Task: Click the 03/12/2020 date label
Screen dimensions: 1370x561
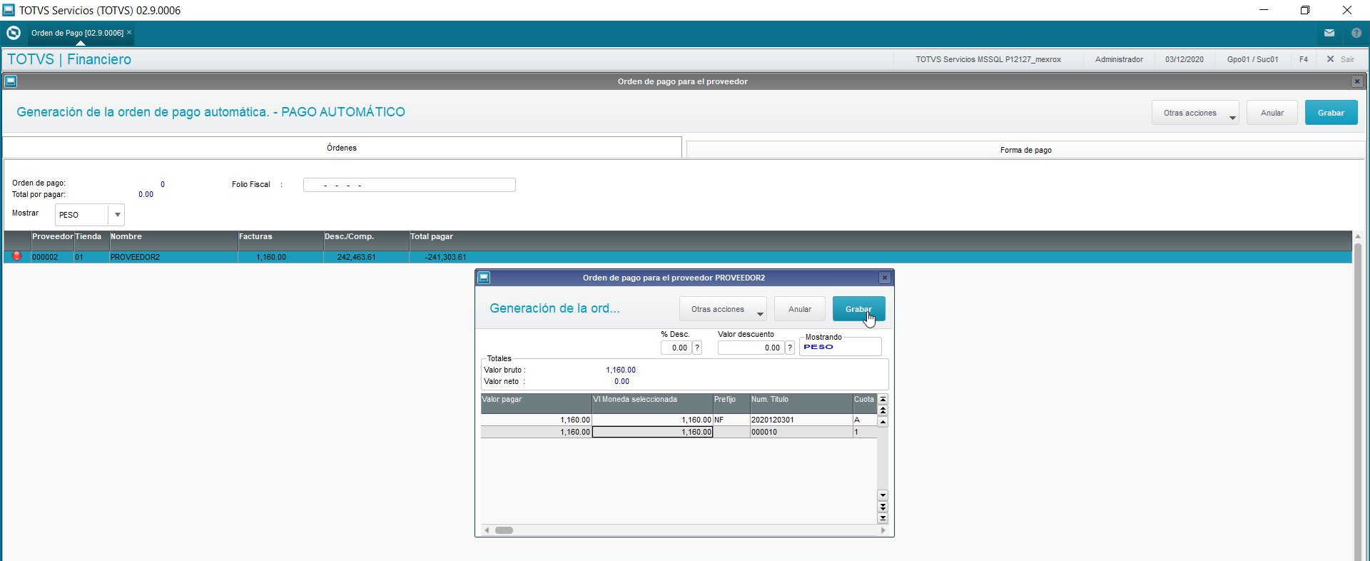Action: (1184, 59)
